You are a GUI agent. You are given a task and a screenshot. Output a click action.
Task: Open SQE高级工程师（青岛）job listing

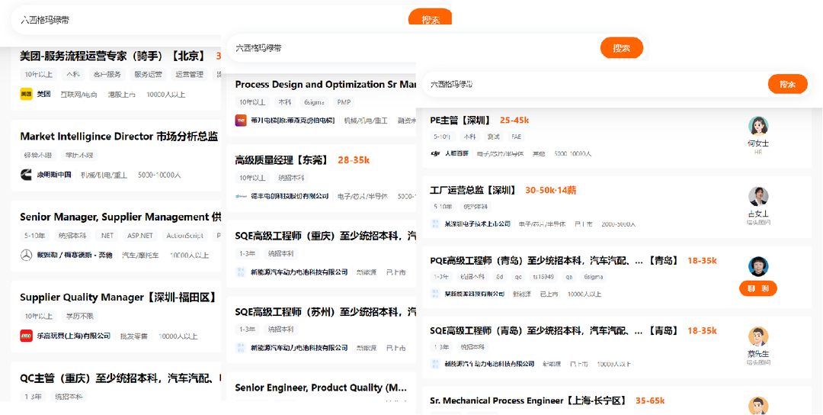click(554, 330)
